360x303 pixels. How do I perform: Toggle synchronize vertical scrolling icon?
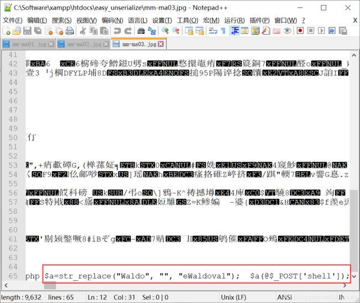[189, 31]
